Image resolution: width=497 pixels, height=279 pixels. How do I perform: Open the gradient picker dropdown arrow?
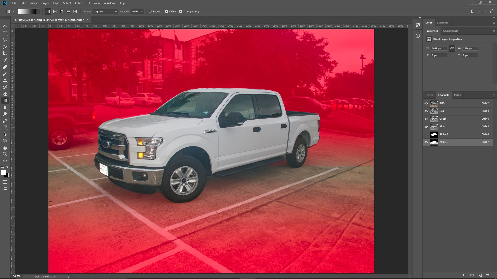coord(38,11)
